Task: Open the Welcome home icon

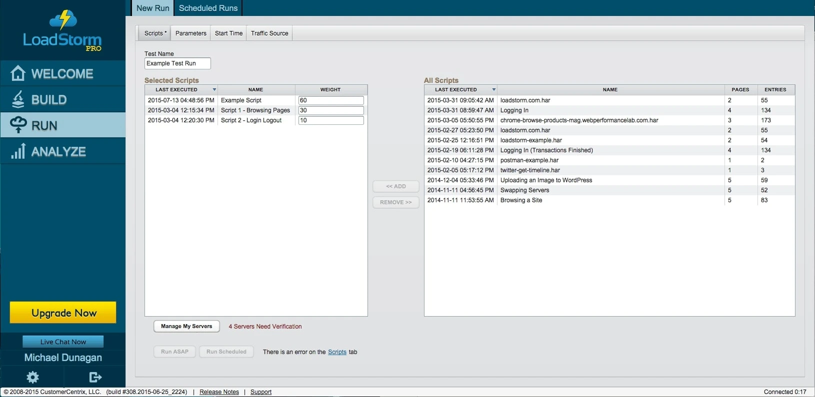Action: [x=18, y=73]
